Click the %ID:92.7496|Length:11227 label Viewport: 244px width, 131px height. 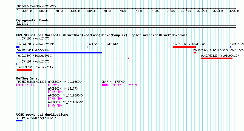coord(36,118)
